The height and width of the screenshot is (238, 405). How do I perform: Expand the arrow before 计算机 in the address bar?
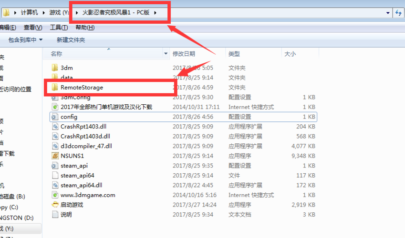coord(15,13)
